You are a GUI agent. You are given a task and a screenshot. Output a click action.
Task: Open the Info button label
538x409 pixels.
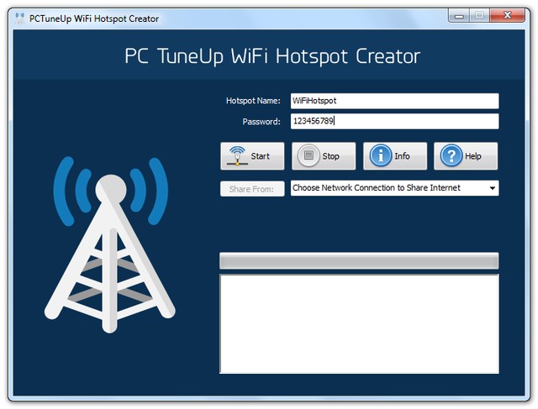coord(402,156)
